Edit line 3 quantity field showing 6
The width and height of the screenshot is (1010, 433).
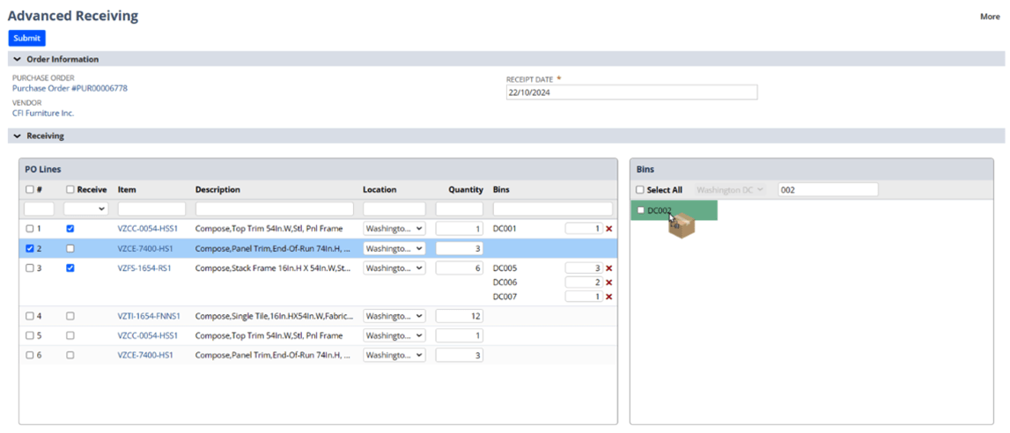tap(460, 268)
